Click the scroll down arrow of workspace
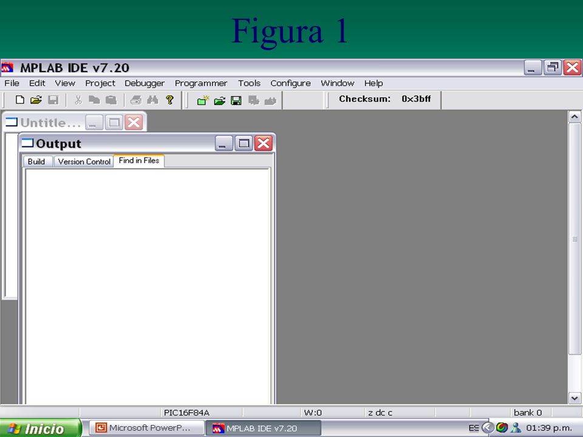This screenshot has width=583, height=437. pyautogui.click(x=574, y=398)
